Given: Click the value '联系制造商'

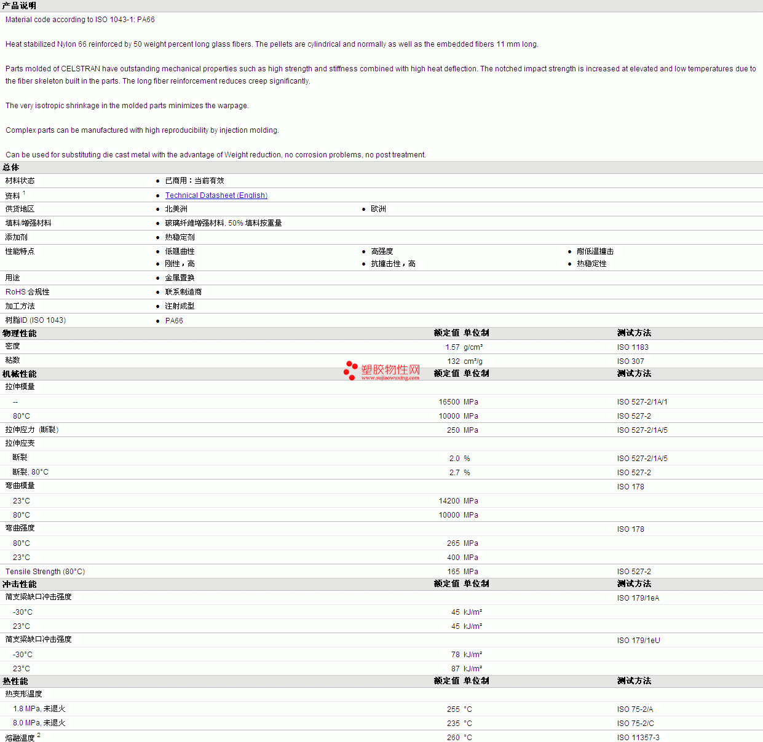Looking at the screenshot, I should click(x=183, y=292).
